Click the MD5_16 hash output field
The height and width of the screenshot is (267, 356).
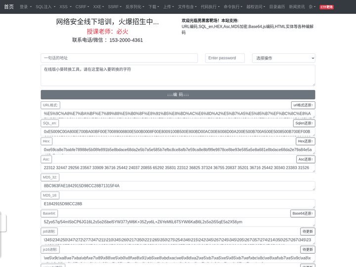[178, 204]
